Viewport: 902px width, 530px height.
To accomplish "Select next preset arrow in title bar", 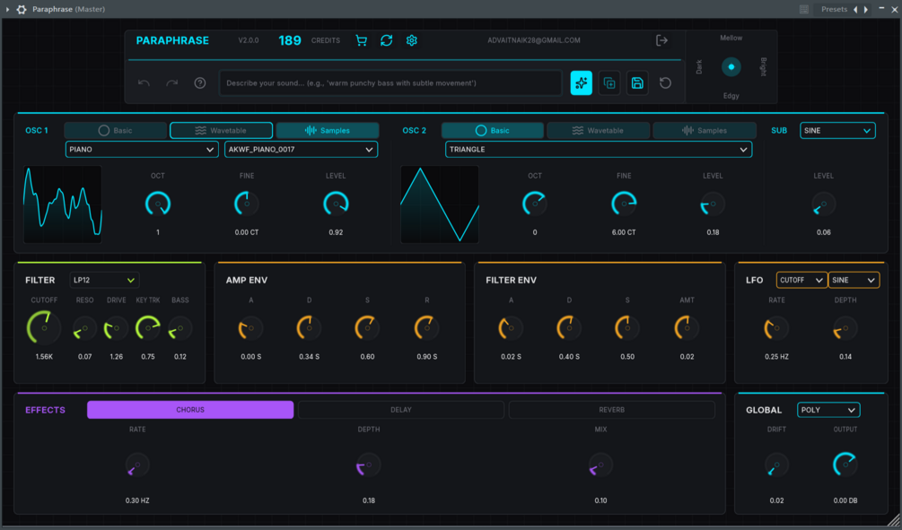I will (x=866, y=9).
